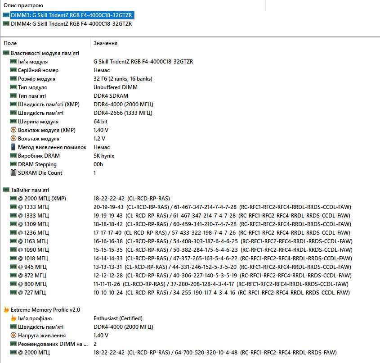Click the icon beside 'DRAM Stepping'

coord(13,164)
